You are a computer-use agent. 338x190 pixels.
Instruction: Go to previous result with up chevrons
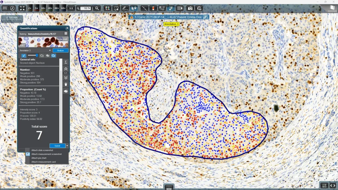[66, 69]
